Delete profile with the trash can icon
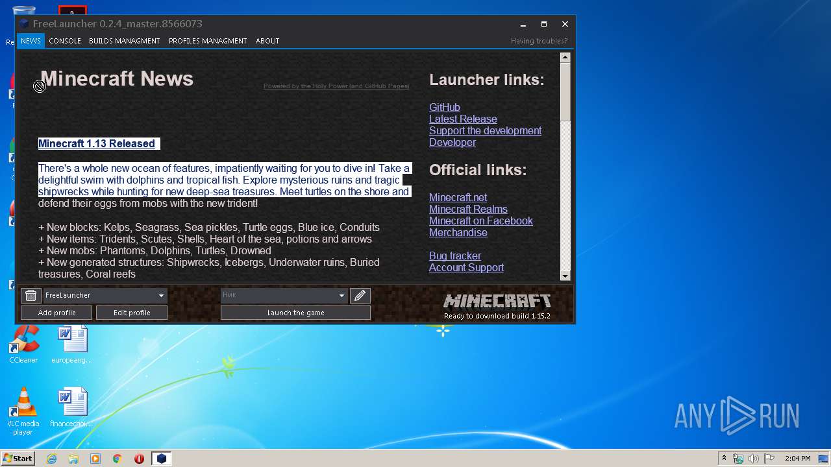Image resolution: width=831 pixels, height=467 pixels. pyautogui.click(x=31, y=296)
